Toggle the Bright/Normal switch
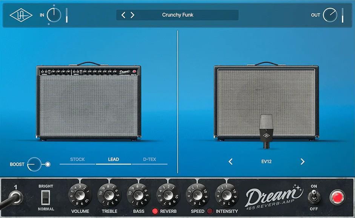 (x=46, y=197)
